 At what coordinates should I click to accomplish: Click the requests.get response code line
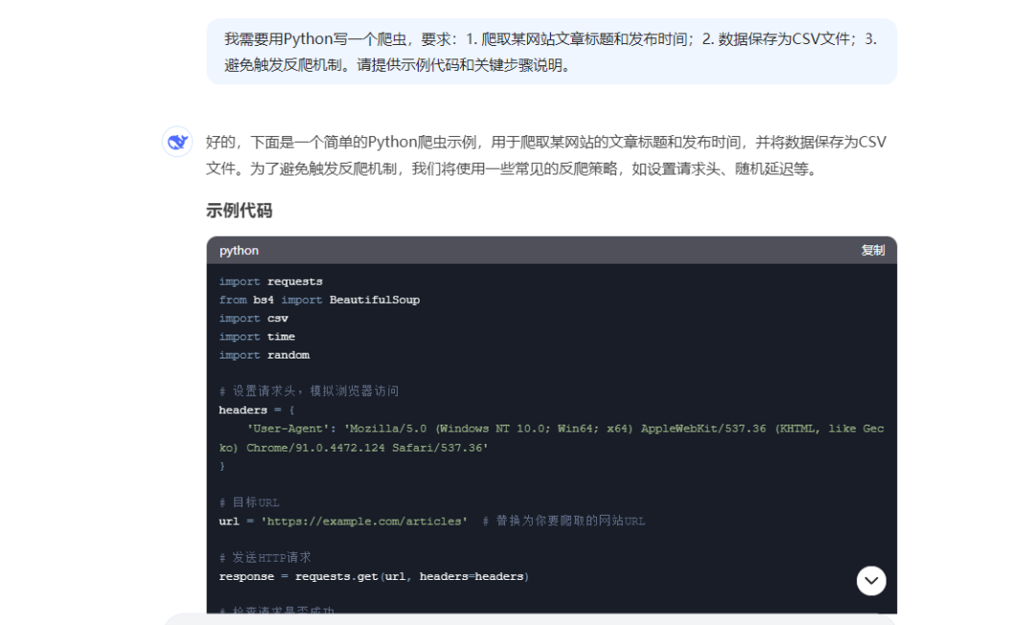pos(374,576)
